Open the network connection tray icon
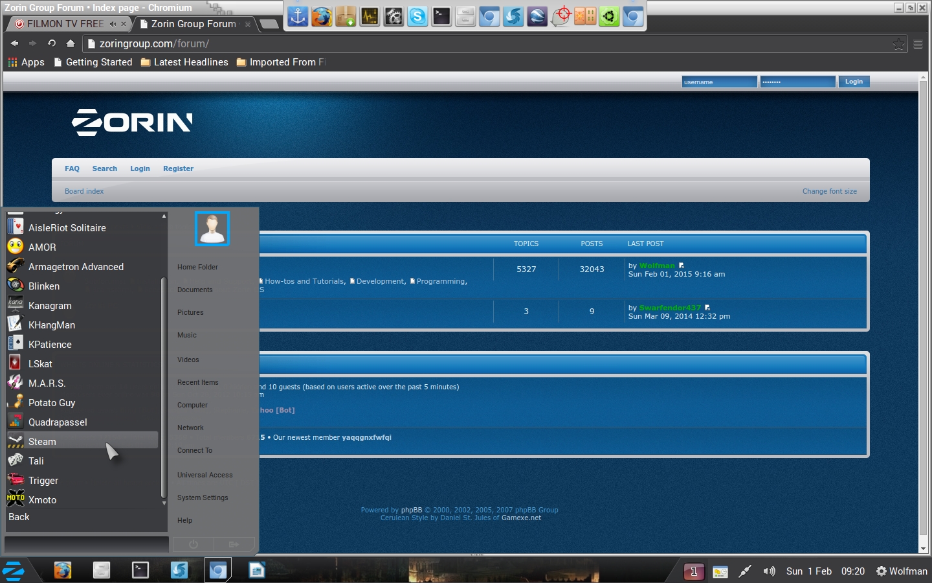The height and width of the screenshot is (583, 932). [745, 571]
